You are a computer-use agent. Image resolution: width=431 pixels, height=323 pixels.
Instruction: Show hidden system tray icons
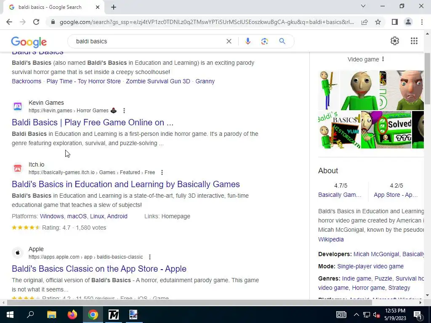[356, 315]
